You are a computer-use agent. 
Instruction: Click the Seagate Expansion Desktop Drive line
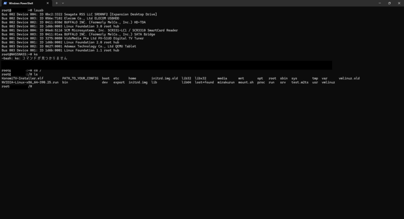tap(79, 15)
